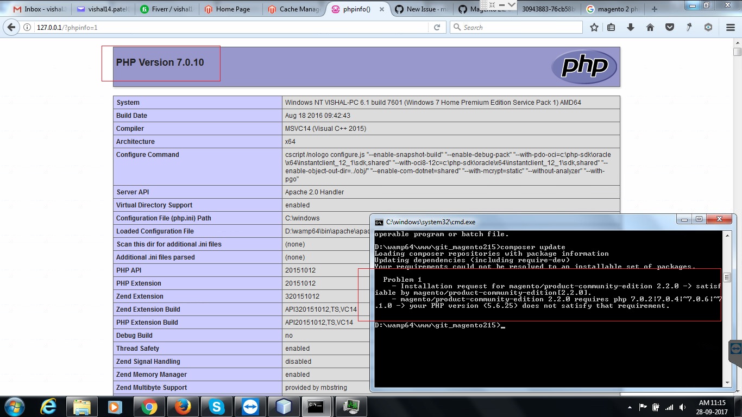Click the cmd scrollbar up arrow
742x417 pixels.
tap(727, 235)
